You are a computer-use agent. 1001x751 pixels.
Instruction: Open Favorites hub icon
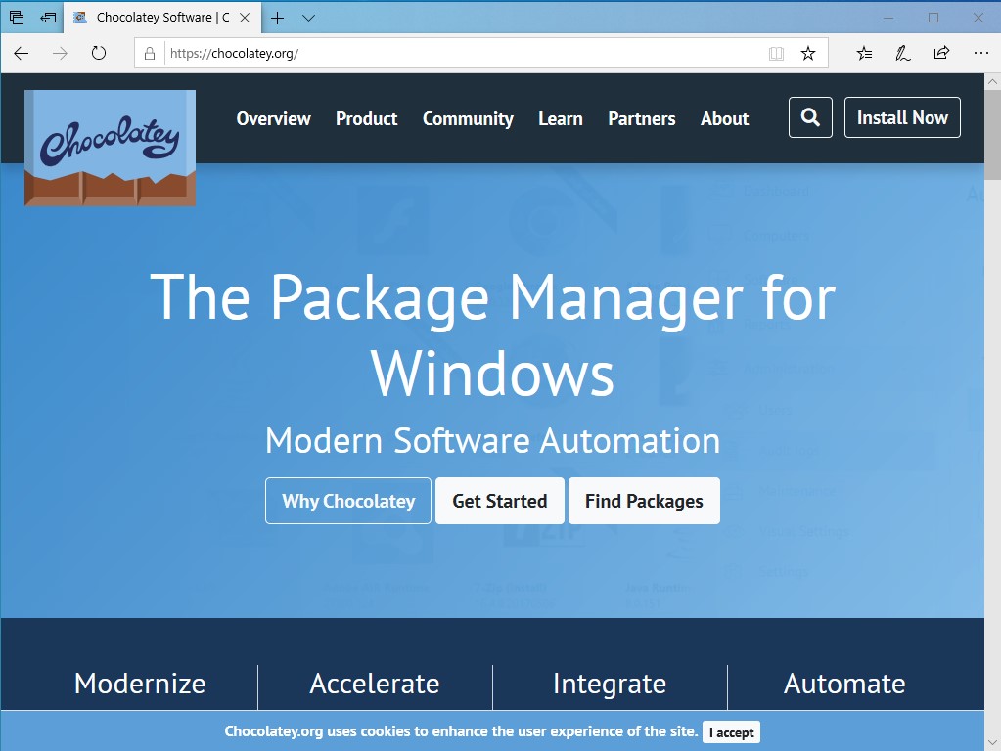(x=864, y=54)
